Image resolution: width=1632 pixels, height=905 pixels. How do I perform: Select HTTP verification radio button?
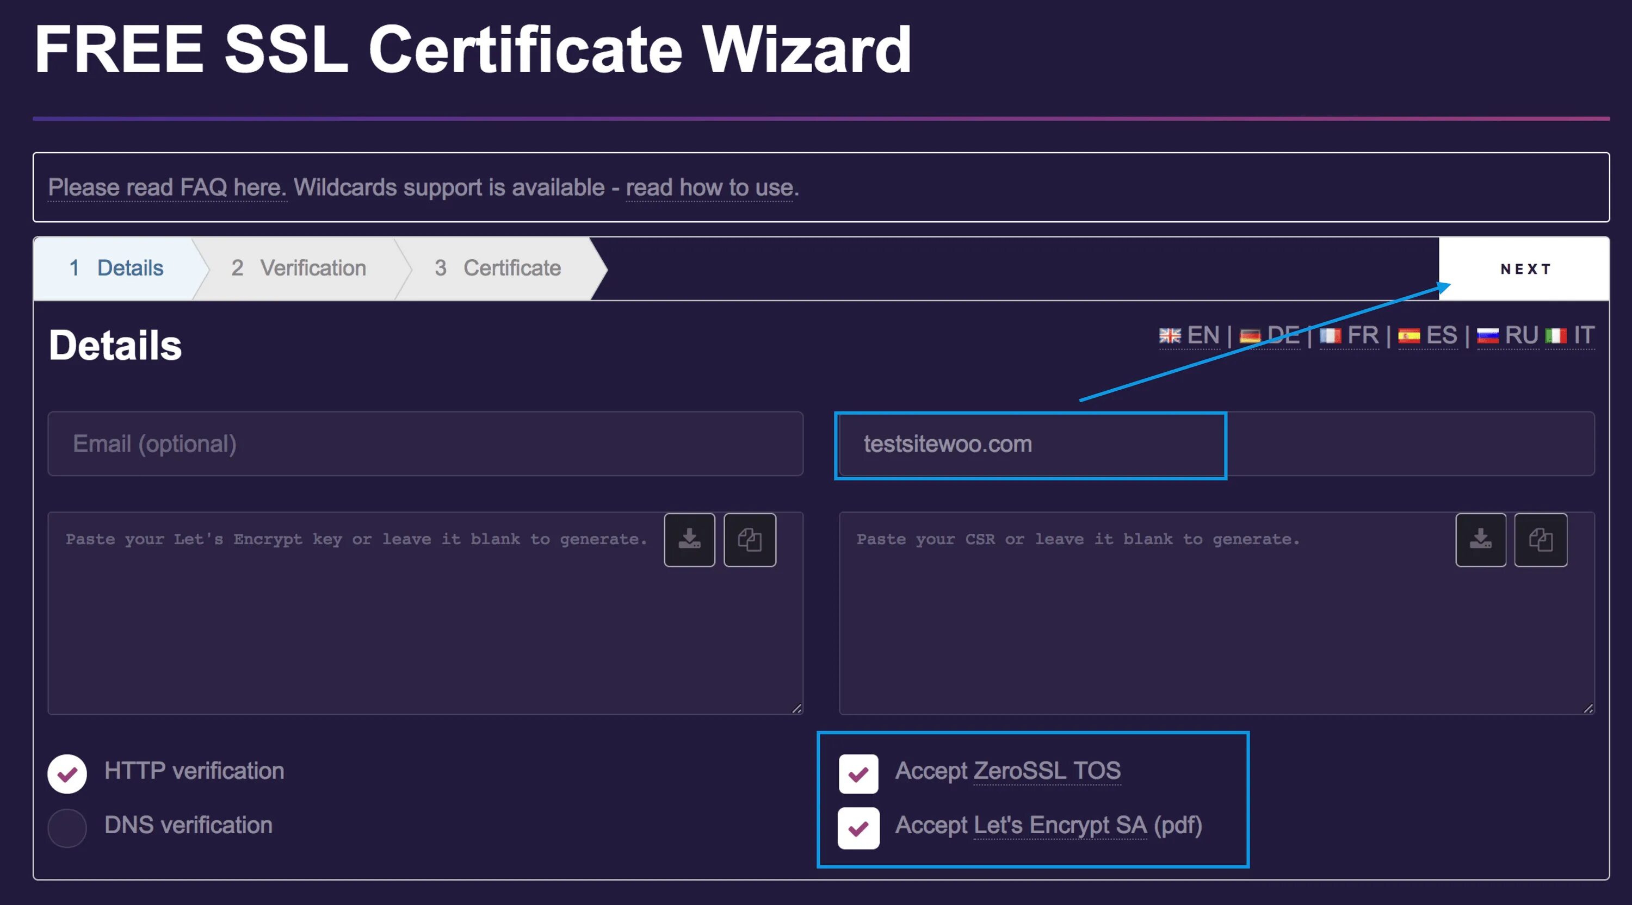pos(67,773)
